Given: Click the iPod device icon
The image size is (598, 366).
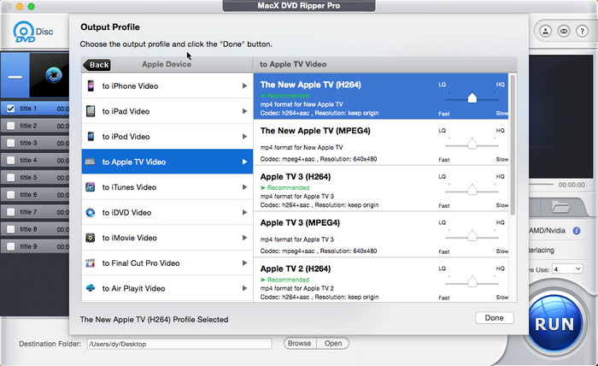Looking at the screenshot, I should click(x=91, y=136).
